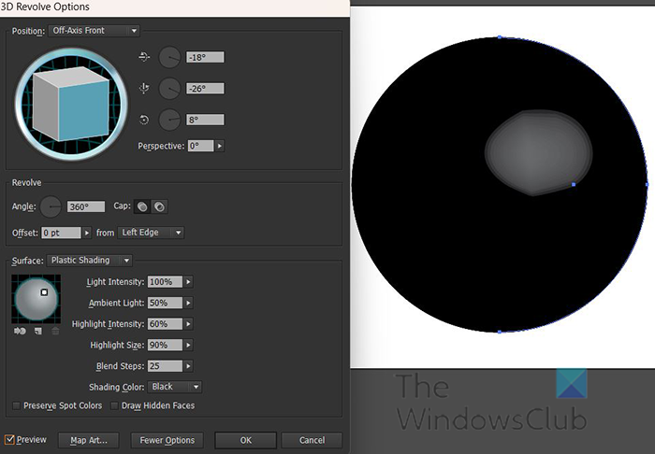This screenshot has width=655, height=454.
Task: Click the Y-axis rotation dial
Action: [169, 89]
